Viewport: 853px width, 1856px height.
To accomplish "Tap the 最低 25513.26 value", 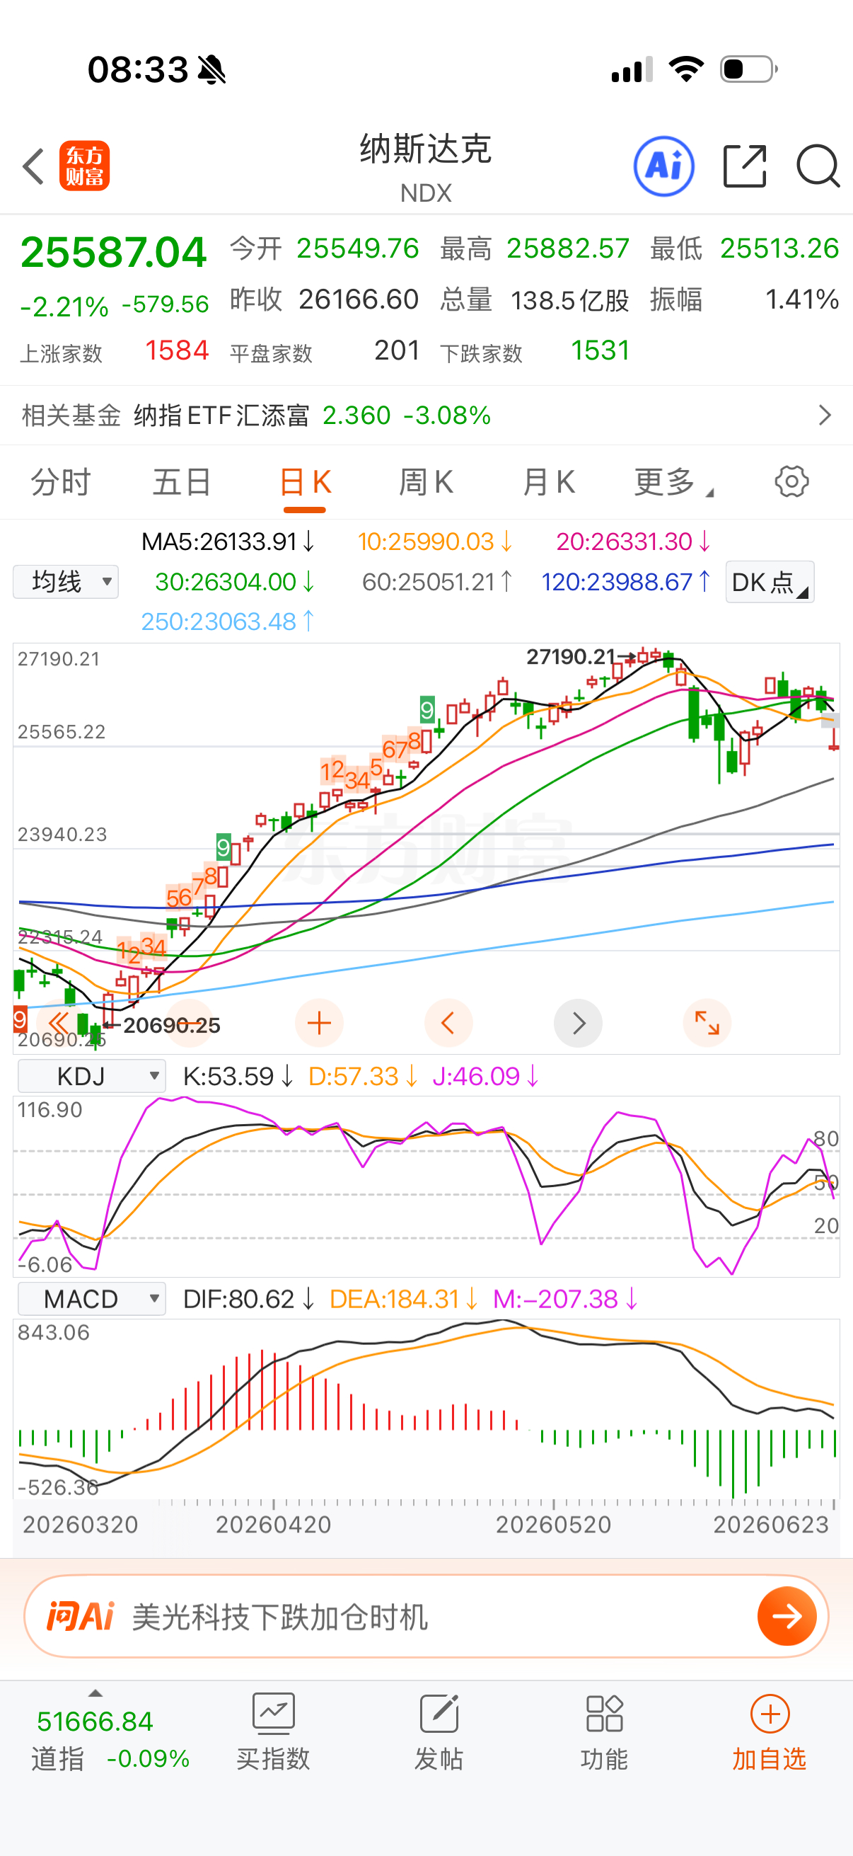I will [x=745, y=248].
